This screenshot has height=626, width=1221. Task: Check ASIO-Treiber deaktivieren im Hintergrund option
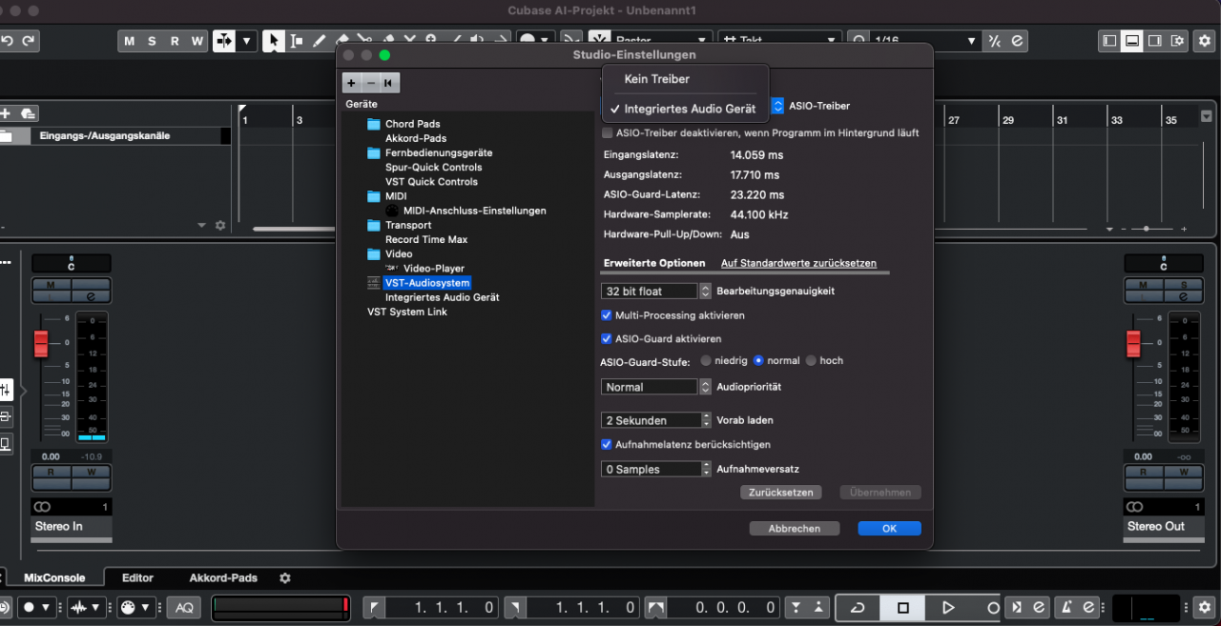pos(608,133)
